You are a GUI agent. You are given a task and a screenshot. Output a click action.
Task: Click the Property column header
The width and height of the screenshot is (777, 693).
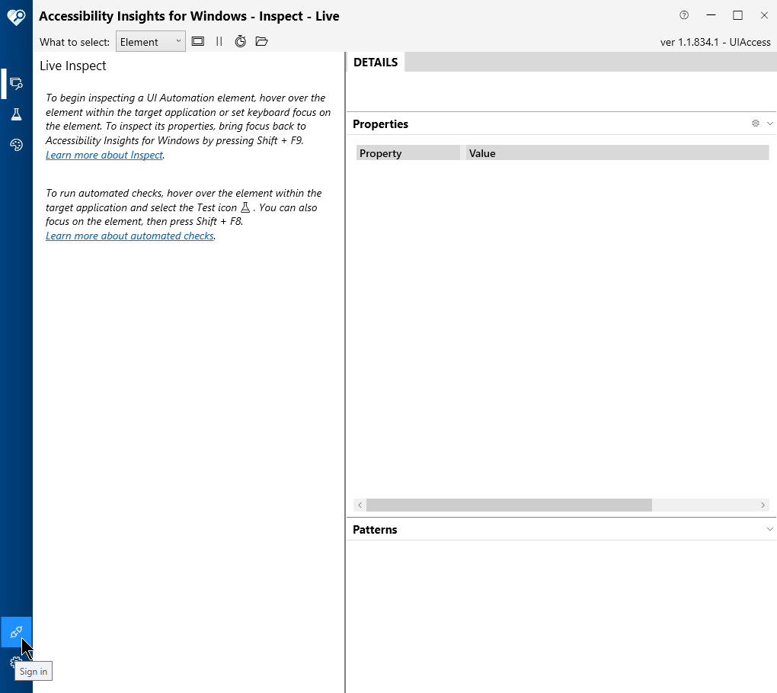(408, 152)
